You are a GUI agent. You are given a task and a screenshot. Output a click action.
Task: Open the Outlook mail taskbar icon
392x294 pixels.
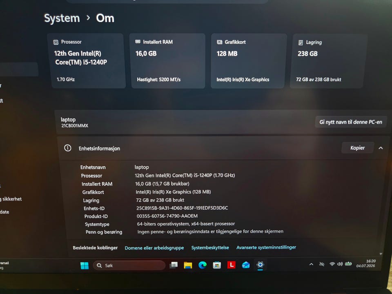click(x=246, y=265)
